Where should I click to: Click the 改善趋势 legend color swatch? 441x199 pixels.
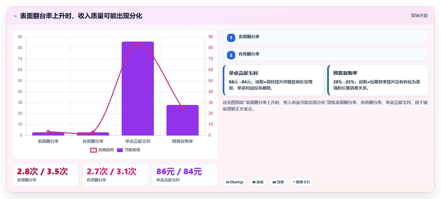pos(94,150)
